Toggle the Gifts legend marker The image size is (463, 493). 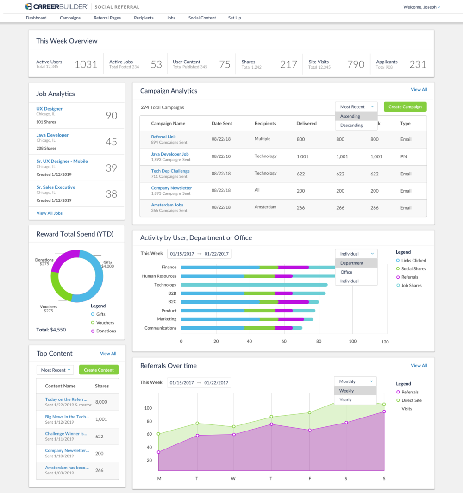coord(93,314)
